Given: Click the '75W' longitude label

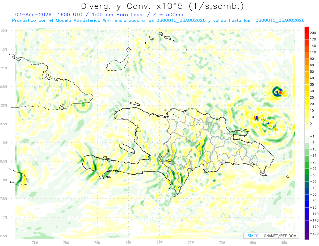Looking at the screenshot, I should (66, 243).
